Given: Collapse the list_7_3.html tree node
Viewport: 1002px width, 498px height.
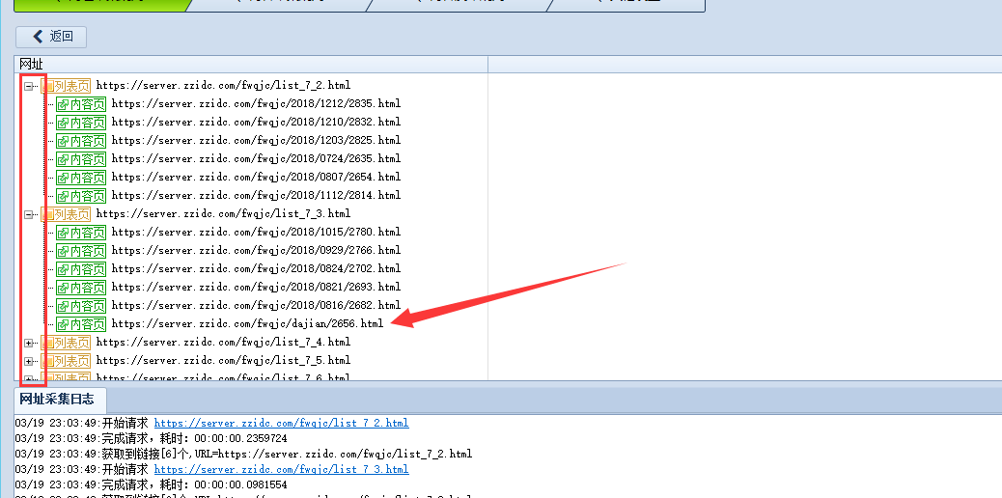Looking at the screenshot, I should (x=28, y=215).
